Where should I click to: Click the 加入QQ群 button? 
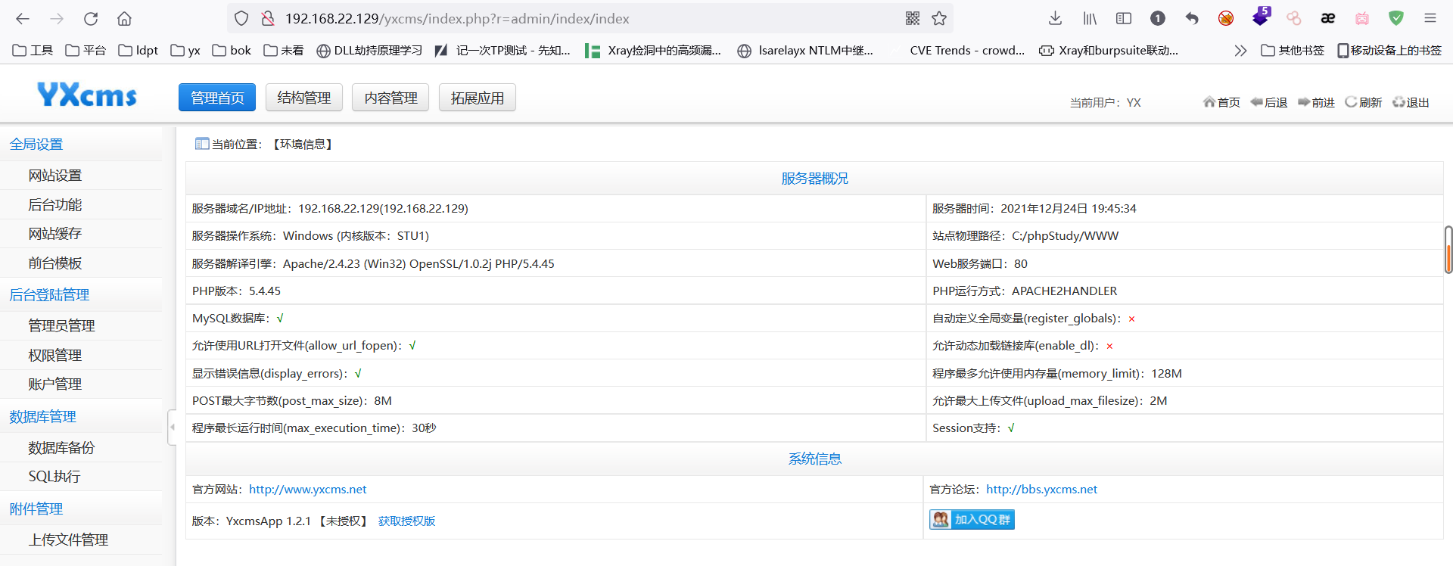(972, 519)
